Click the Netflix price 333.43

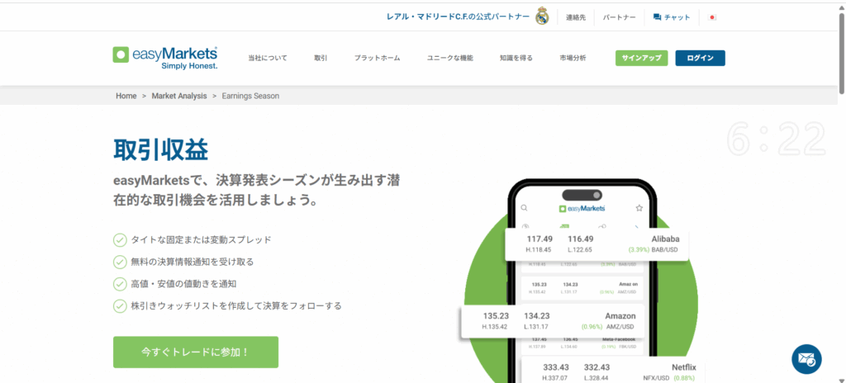coord(556,367)
